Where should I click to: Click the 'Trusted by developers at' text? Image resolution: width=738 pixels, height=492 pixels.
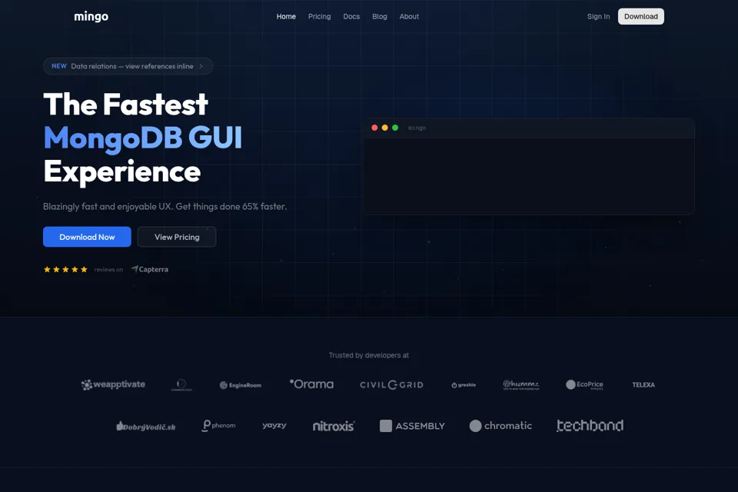click(x=369, y=355)
